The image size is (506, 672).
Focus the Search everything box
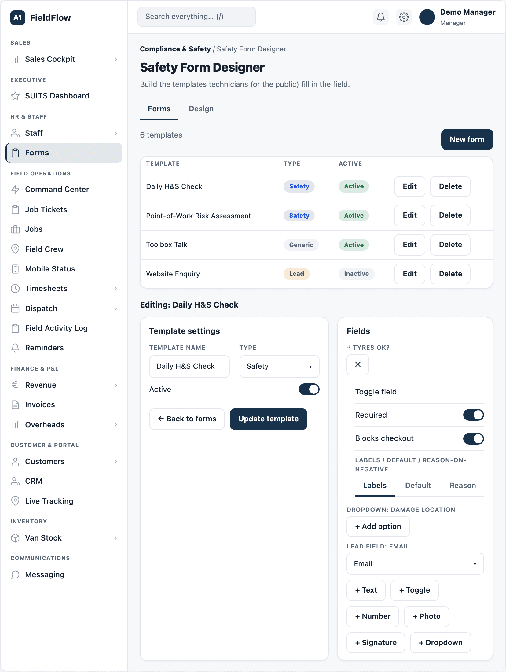(197, 17)
